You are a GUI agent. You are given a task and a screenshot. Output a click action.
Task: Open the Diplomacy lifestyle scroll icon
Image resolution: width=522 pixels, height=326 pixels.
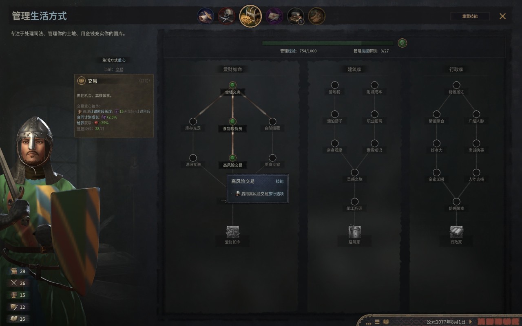pos(206,16)
